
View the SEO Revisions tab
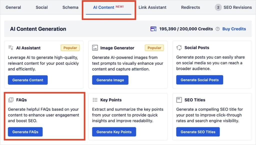point(237,7)
